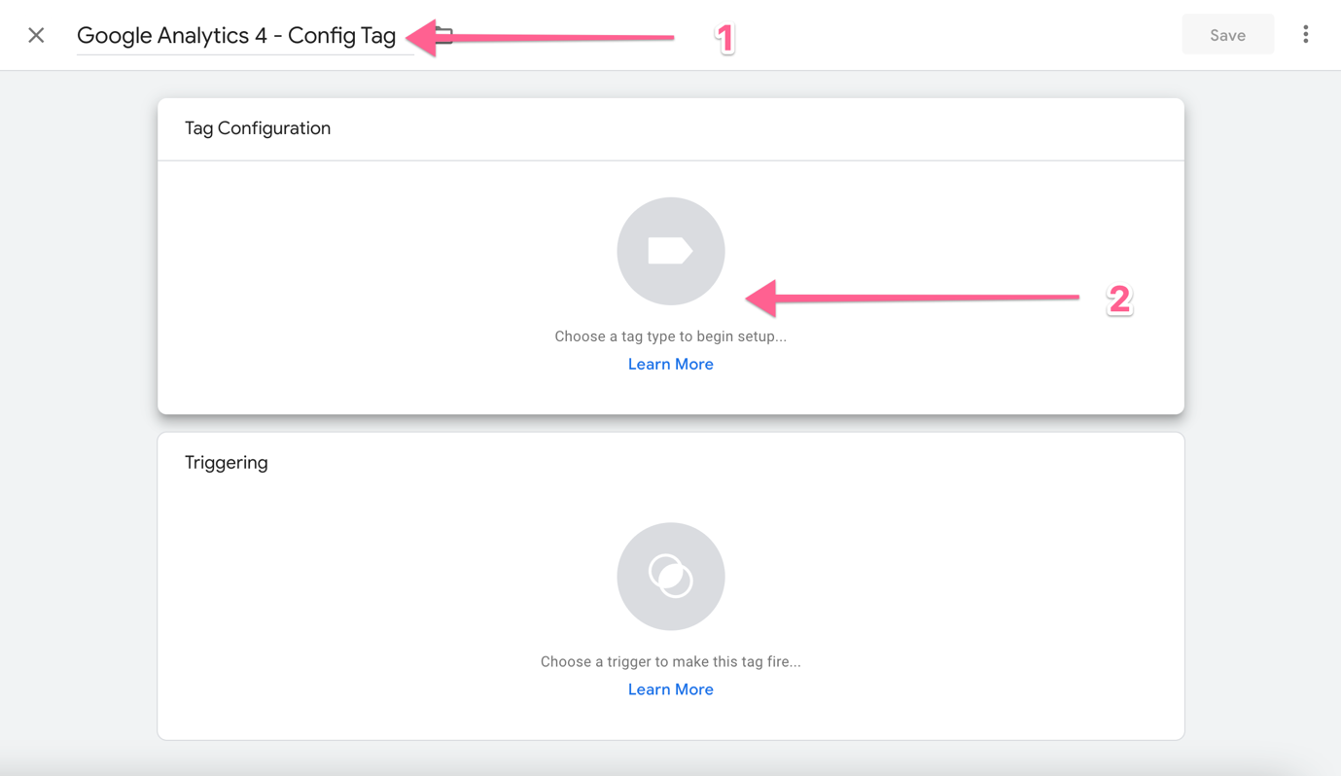1341x776 pixels.
Task: Edit the tag name field
Action: pyautogui.click(x=245, y=36)
